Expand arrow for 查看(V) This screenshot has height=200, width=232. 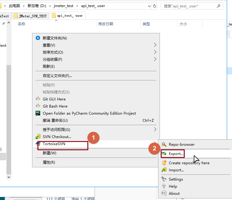click(x=155, y=45)
